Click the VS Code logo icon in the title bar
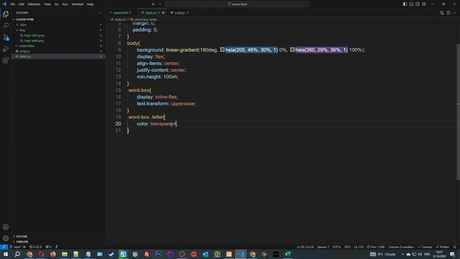Screen dimensions: 460x259 (4, 4)
